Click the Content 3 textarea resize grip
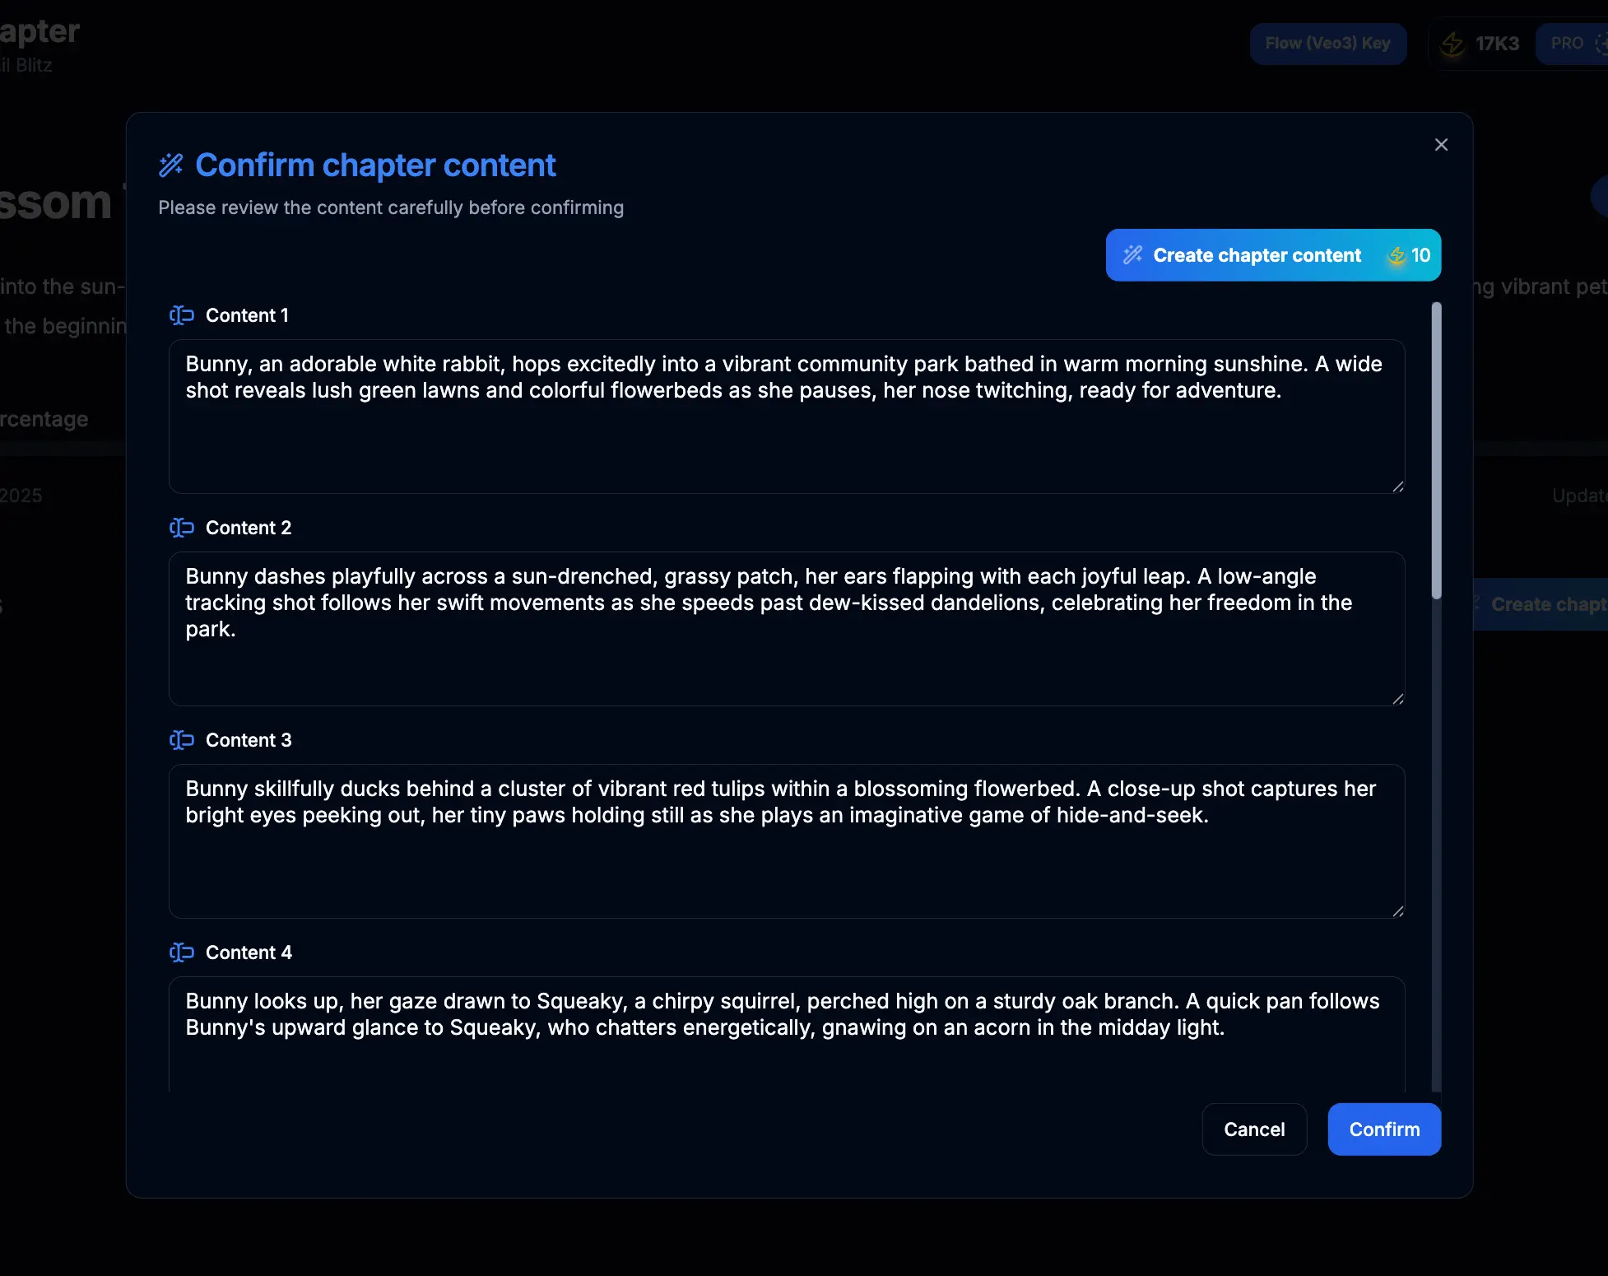The image size is (1608, 1276). click(1397, 911)
